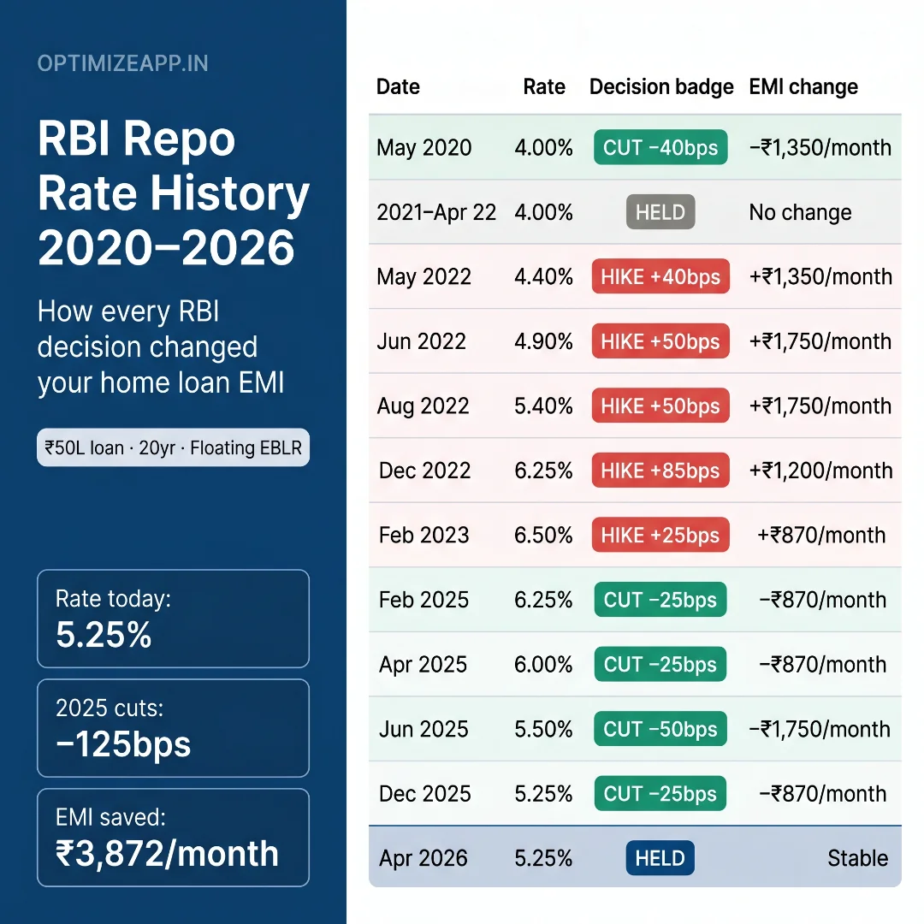Click the gray HELD badge for 2021–Apr 22
This screenshot has width=924, height=924.
[660, 212]
